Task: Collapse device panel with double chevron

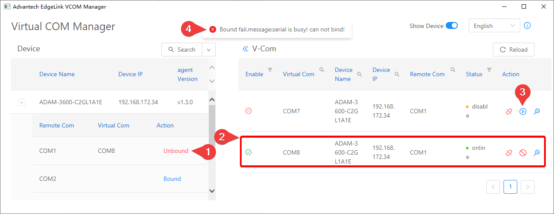Action: (x=246, y=49)
